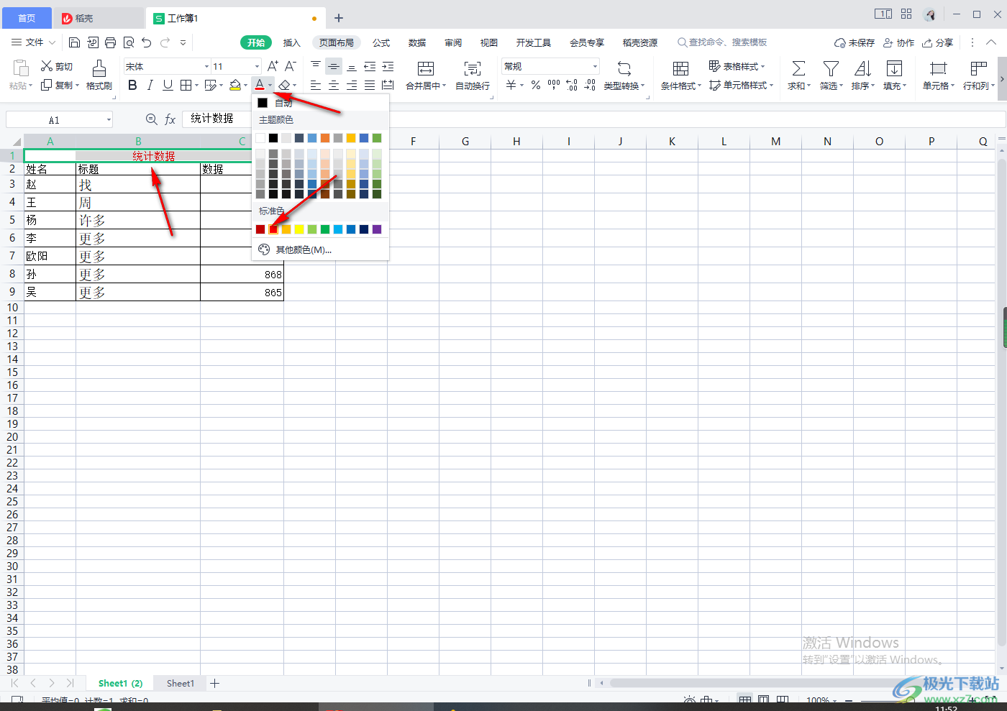This screenshot has width=1007, height=711.
Task: Switch to the Sheet1 sheet tab
Action: point(181,684)
